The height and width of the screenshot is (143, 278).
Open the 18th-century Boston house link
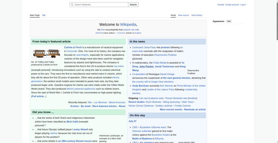[75, 141]
